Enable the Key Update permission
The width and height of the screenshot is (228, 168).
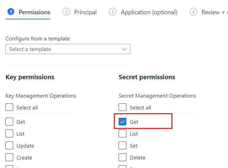(x=9, y=146)
